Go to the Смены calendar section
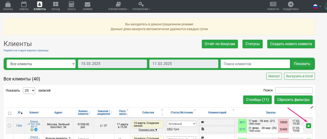The height and width of the screenshot is (139, 327). tap(24, 6)
